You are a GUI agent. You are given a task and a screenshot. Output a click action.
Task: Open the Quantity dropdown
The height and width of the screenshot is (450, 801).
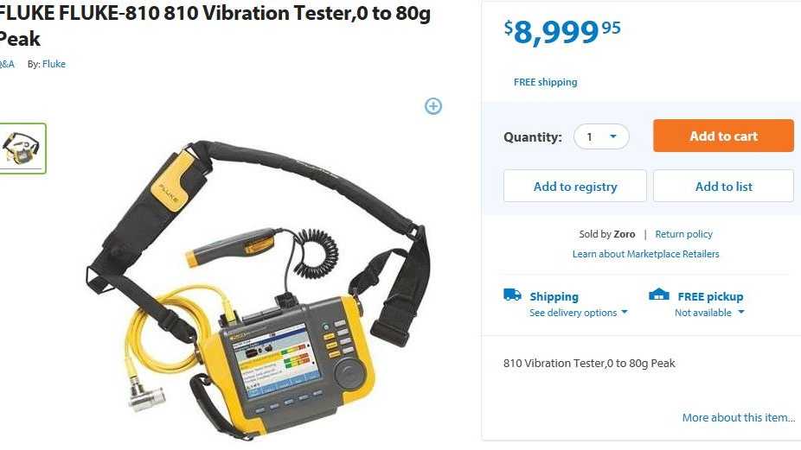601,136
